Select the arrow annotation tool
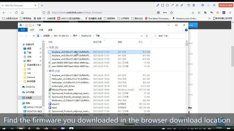Screen dimensions: 234x131 (172, 5)
